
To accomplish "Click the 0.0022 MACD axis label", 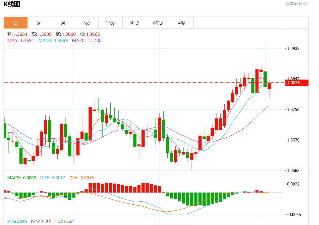I will [x=293, y=184].
